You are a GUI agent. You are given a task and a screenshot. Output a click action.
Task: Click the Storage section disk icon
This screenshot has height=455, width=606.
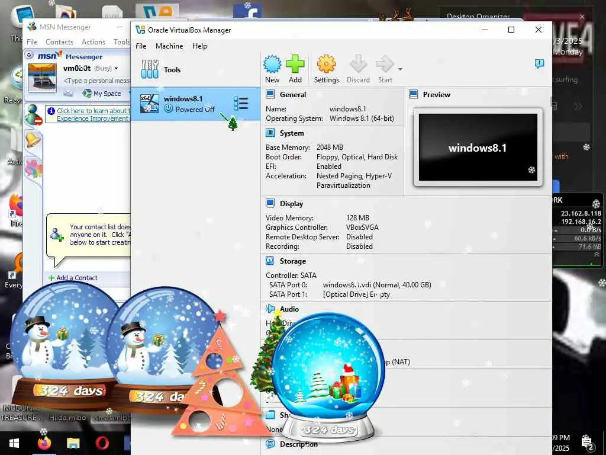[x=270, y=261]
